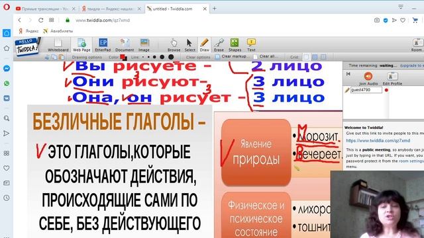Image resolution: width=424 pixels, height=238 pixels.
Task: Open shopping cart icon in address bar
Action: point(415,20)
